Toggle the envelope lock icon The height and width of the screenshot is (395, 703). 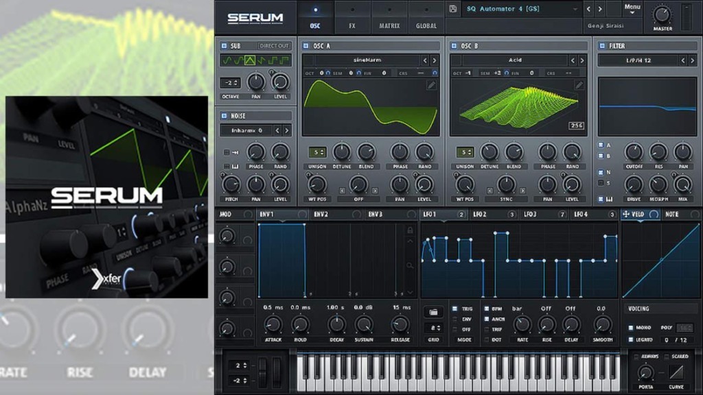click(x=410, y=230)
